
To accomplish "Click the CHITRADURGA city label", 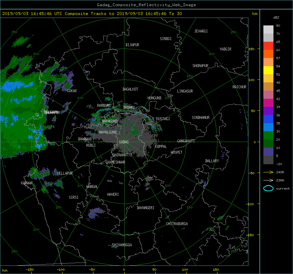I will (x=177, y=224).
